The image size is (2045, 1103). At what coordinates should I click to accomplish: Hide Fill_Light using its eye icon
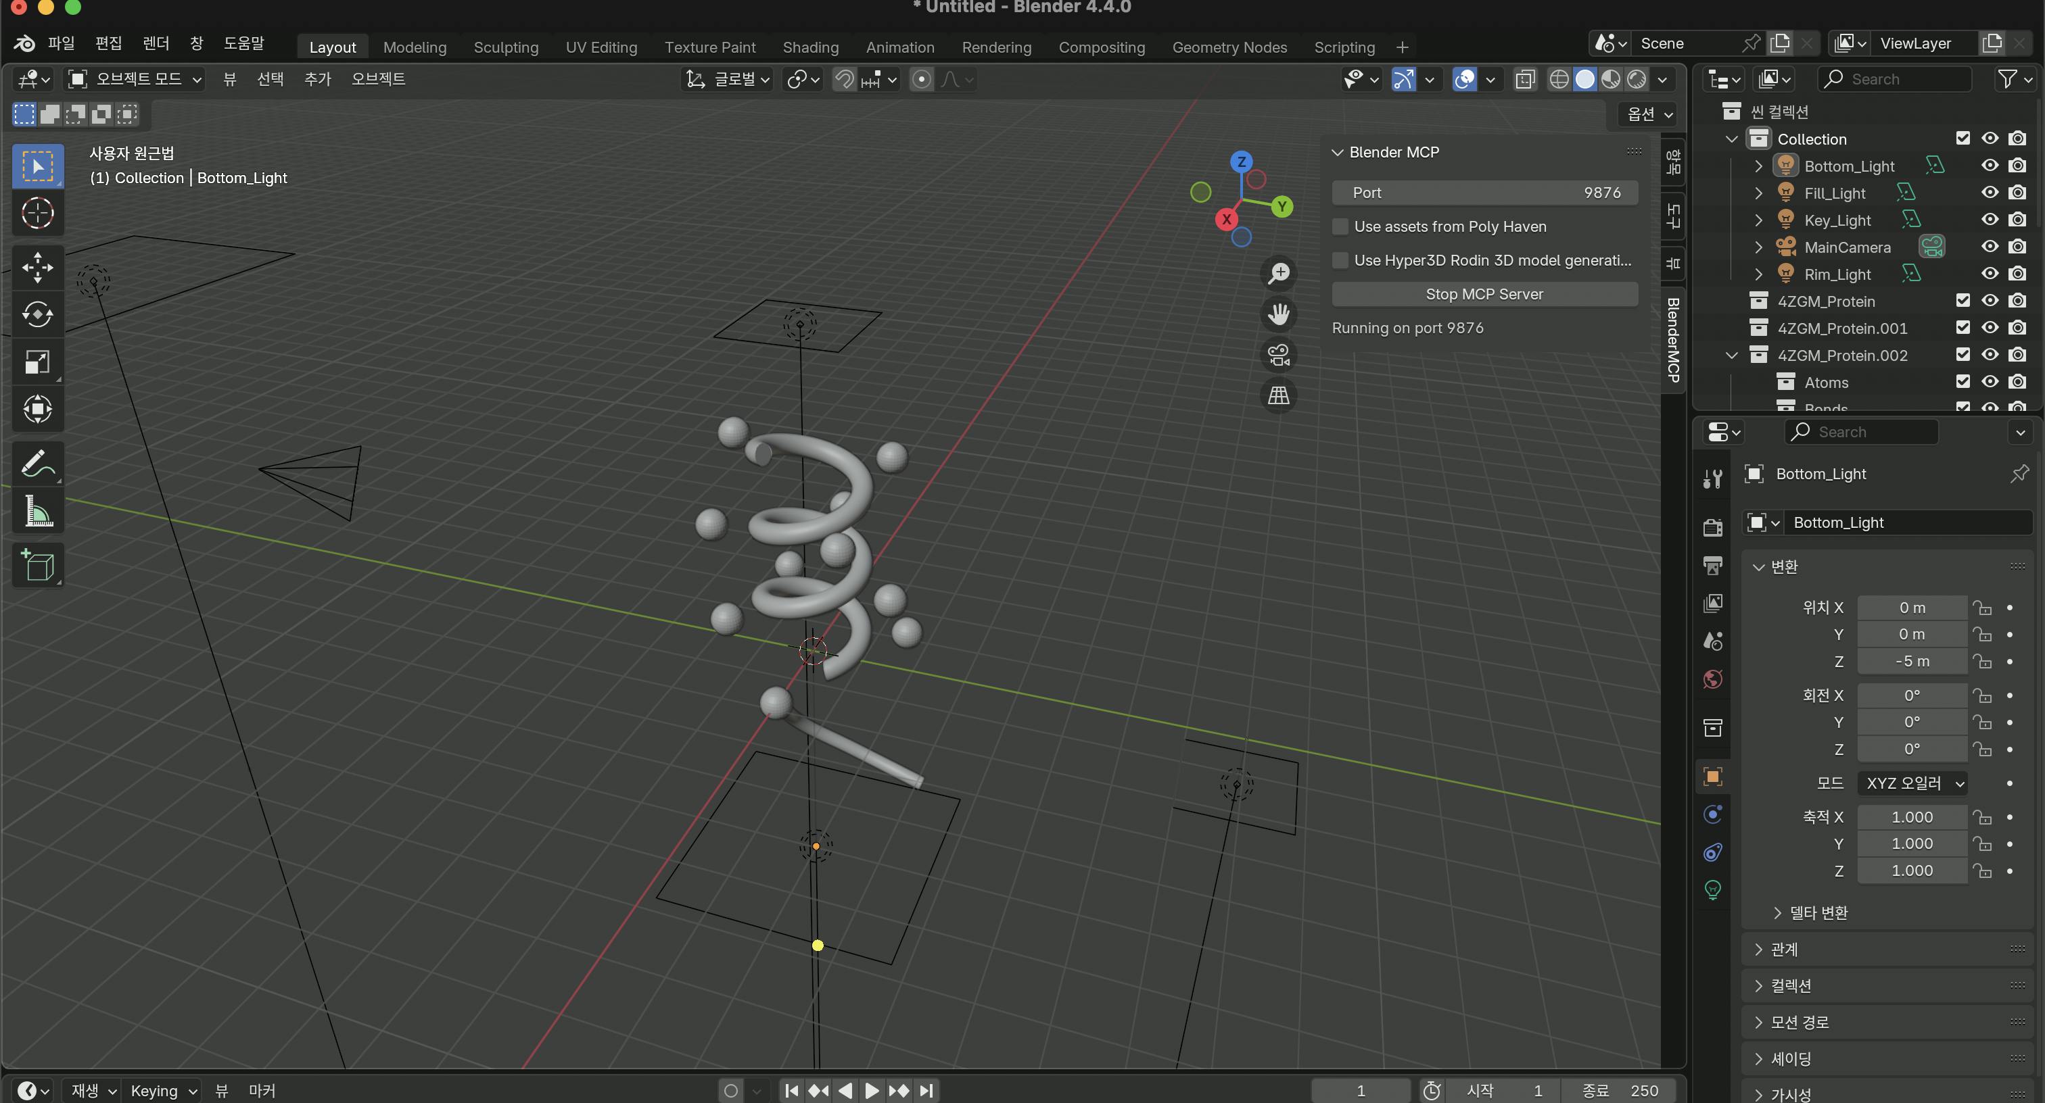[x=1990, y=193]
